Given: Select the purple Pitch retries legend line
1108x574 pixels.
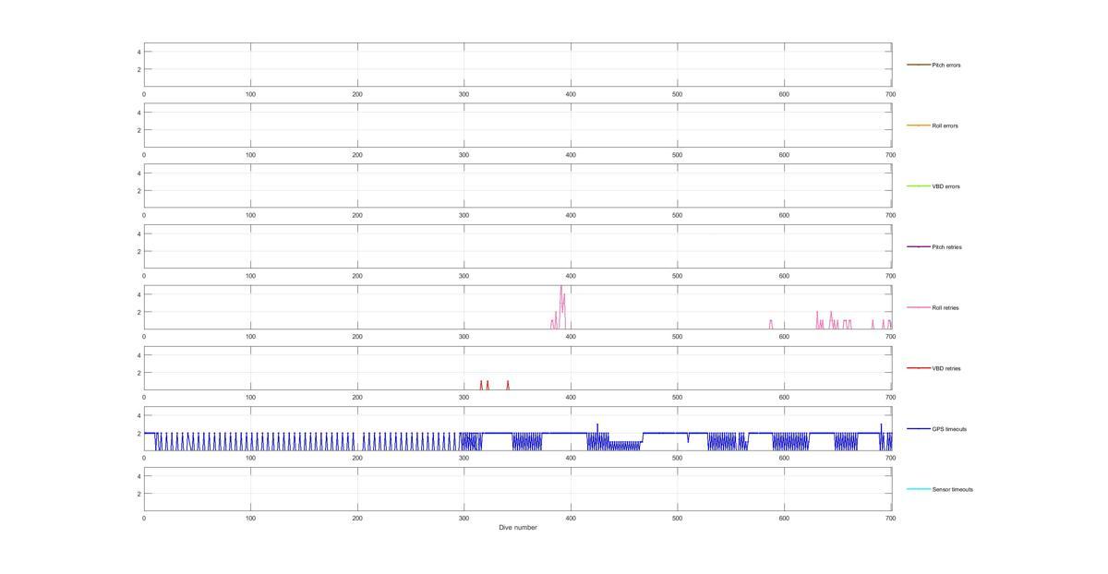Looking at the screenshot, I should click(918, 246).
